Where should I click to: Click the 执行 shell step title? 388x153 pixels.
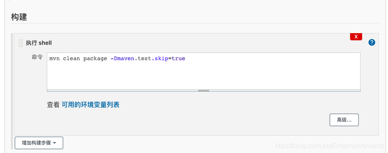coord(39,43)
